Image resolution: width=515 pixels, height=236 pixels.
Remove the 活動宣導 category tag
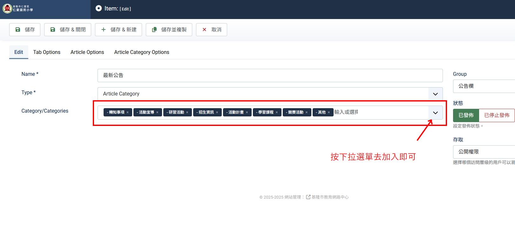157,112
